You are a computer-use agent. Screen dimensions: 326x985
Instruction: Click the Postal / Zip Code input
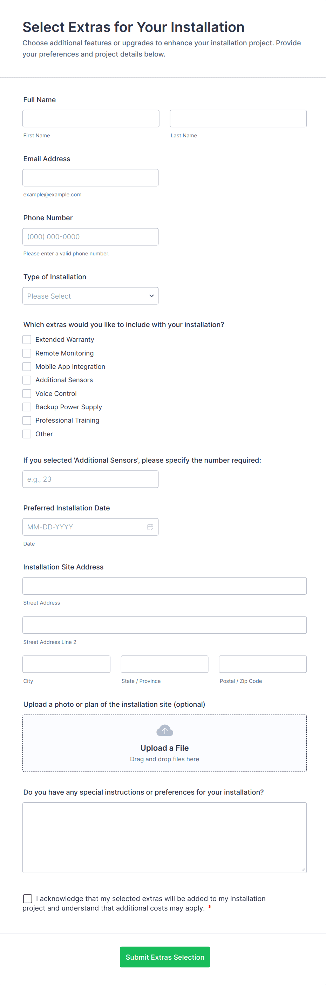tap(263, 664)
